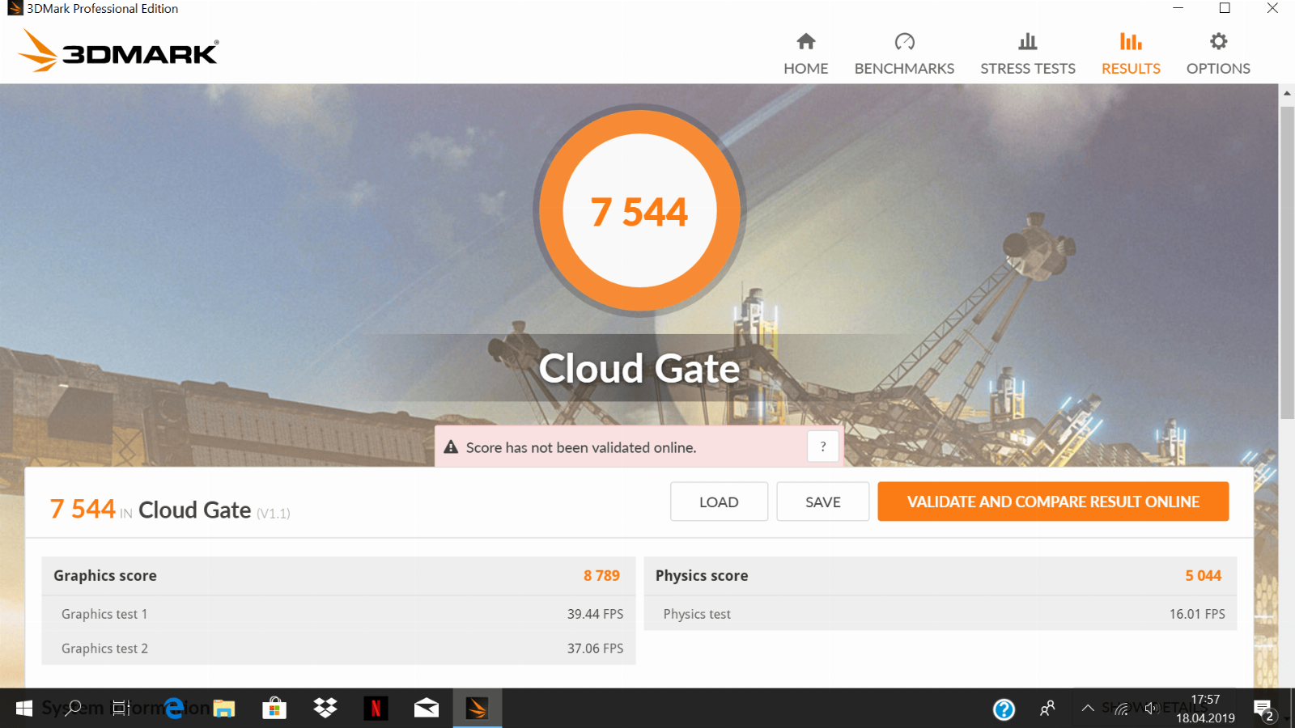Screen dimensions: 1295x728
Task: Click the Graphics test 1 row label
Action: tap(104, 614)
